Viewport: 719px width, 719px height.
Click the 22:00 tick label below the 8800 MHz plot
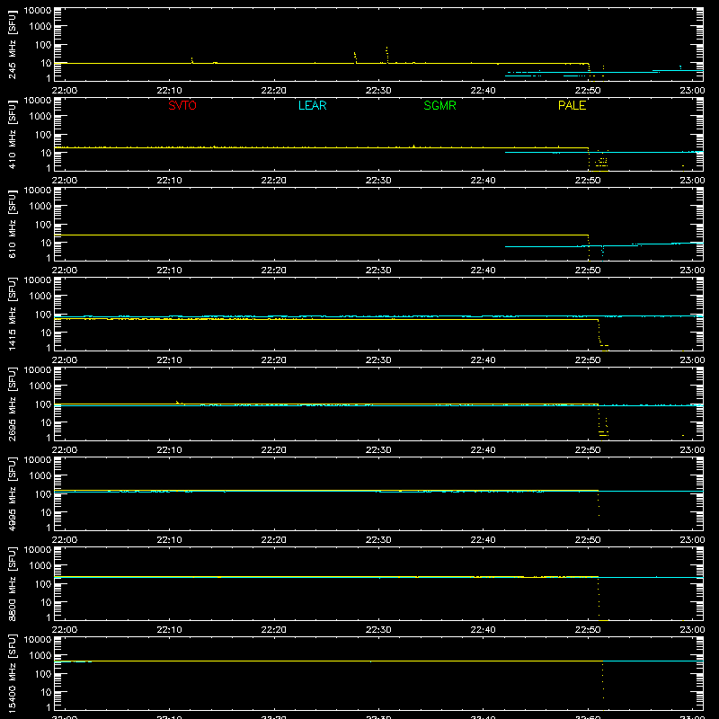pos(64,630)
